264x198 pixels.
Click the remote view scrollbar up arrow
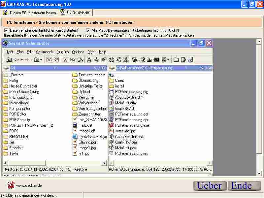point(259,42)
